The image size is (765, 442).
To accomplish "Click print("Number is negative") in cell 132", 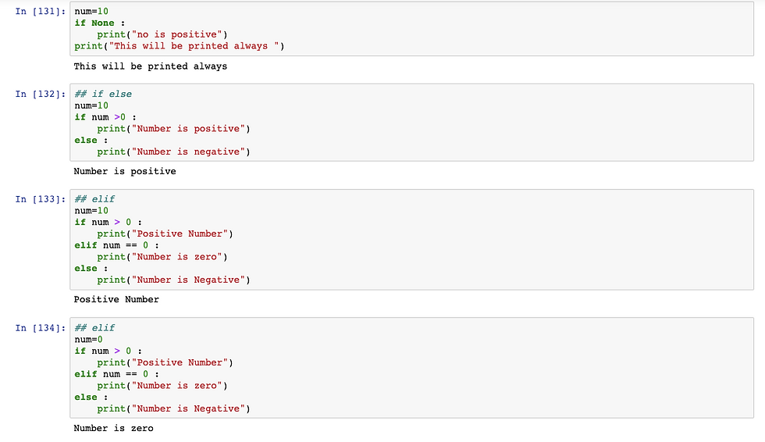I will [173, 151].
